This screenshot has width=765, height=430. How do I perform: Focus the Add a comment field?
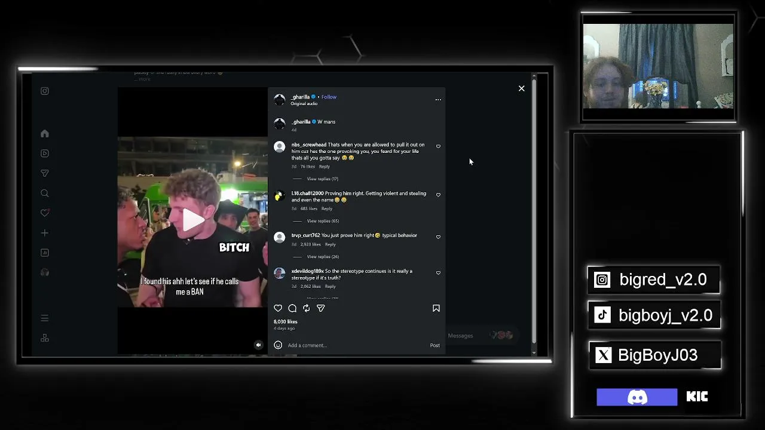coord(357,345)
